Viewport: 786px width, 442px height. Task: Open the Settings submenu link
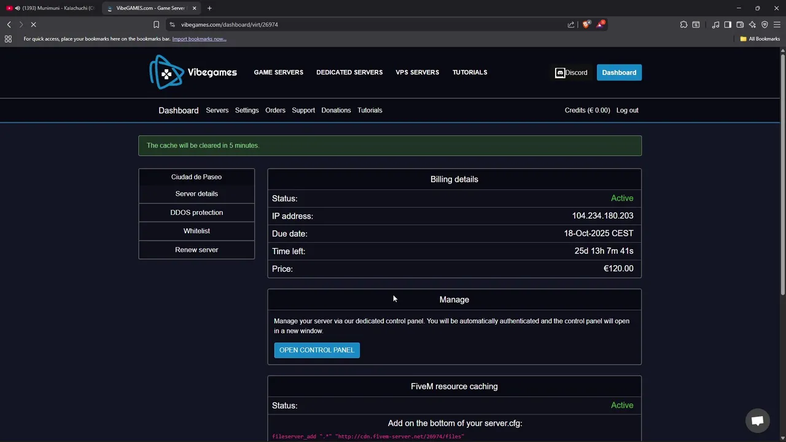[x=247, y=110]
